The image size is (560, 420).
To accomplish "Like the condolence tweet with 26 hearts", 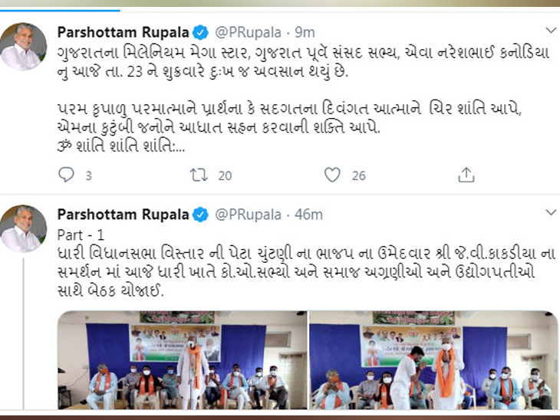I will click(332, 175).
